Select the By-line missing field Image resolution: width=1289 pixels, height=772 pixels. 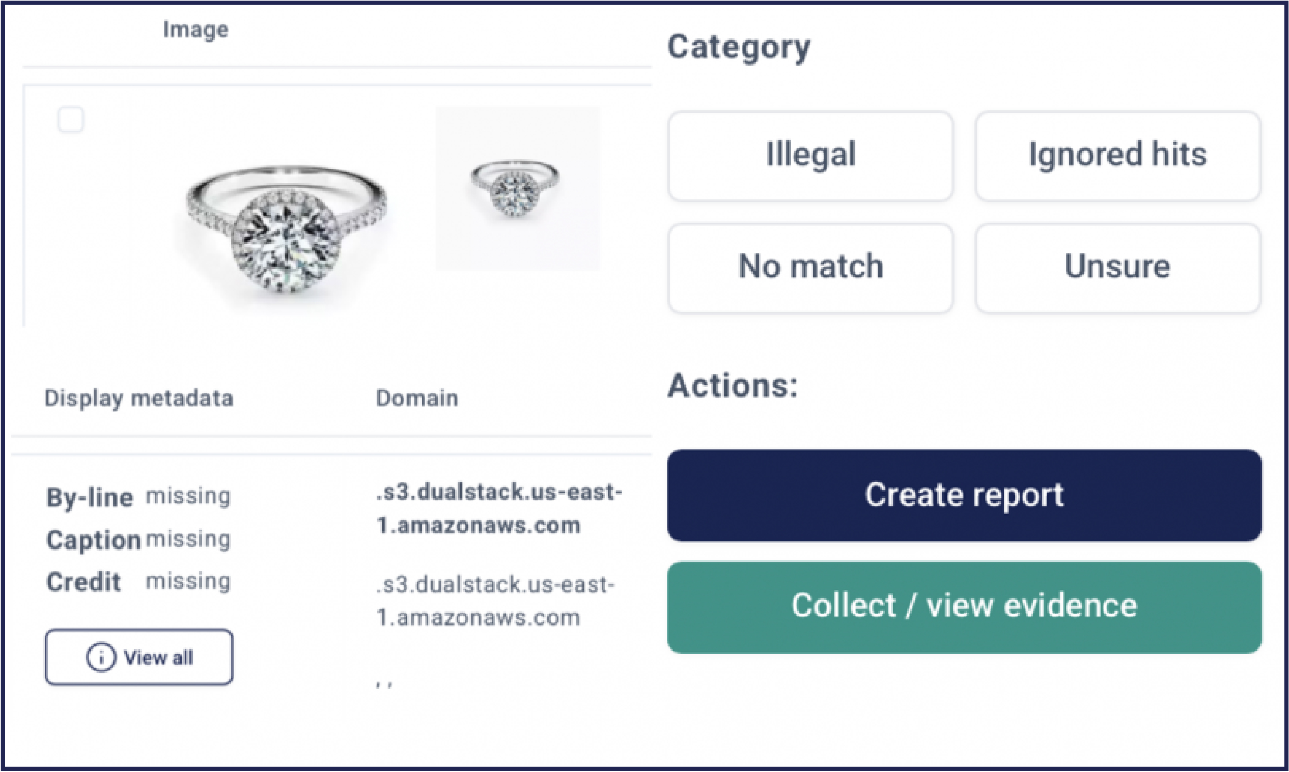pos(138,496)
